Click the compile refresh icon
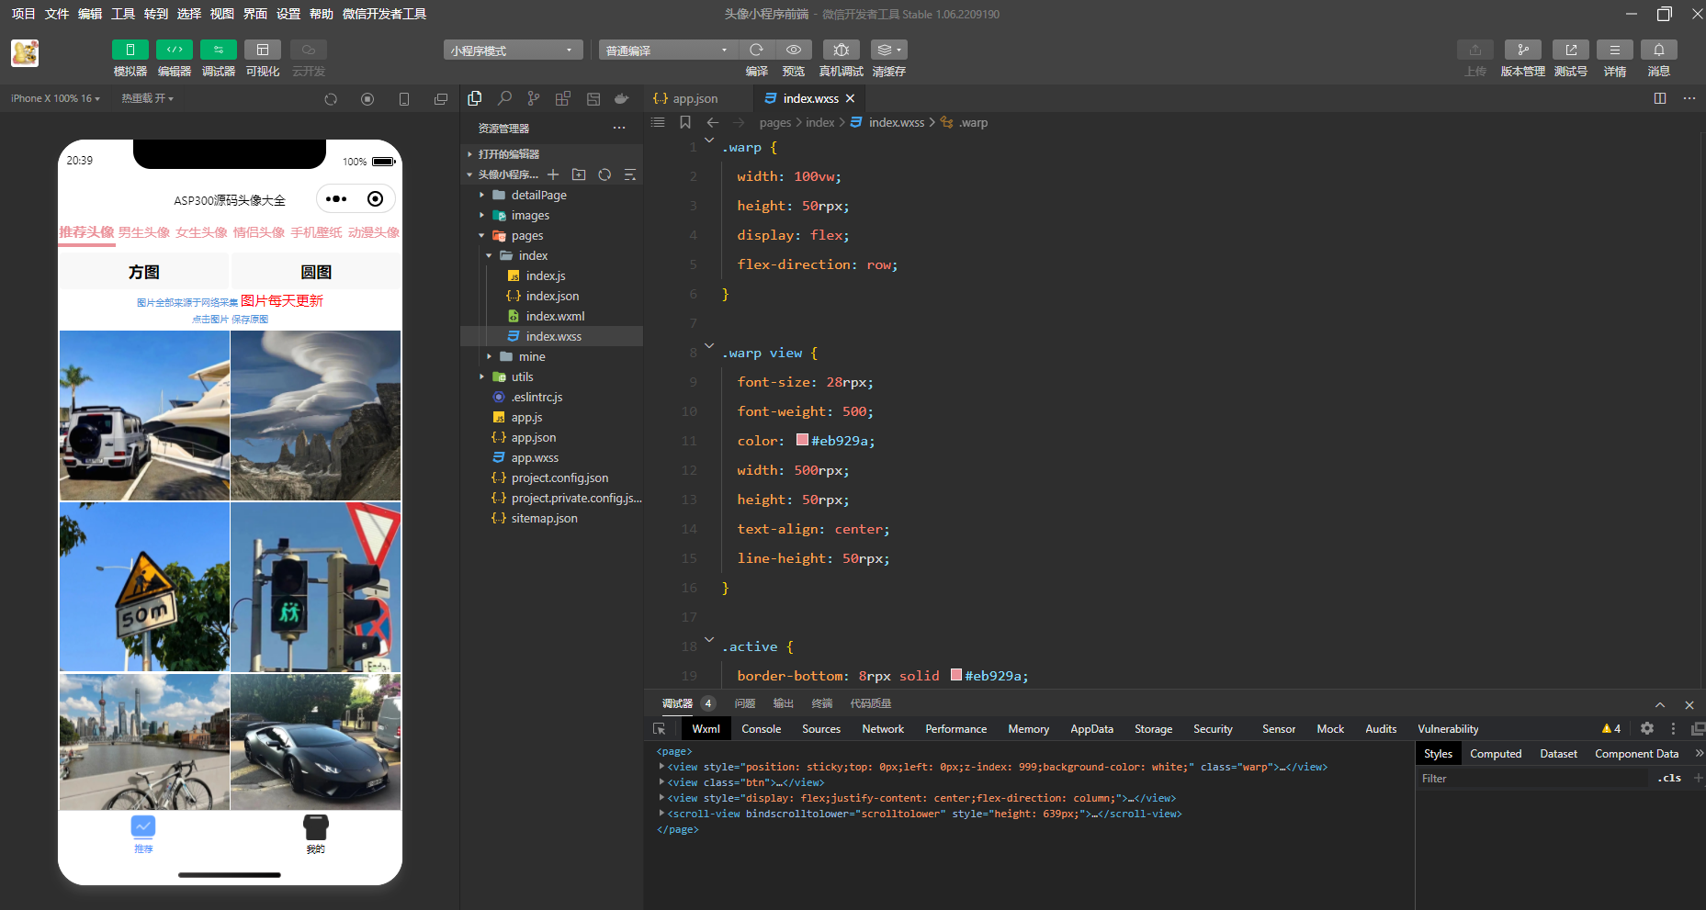 pos(756,50)
